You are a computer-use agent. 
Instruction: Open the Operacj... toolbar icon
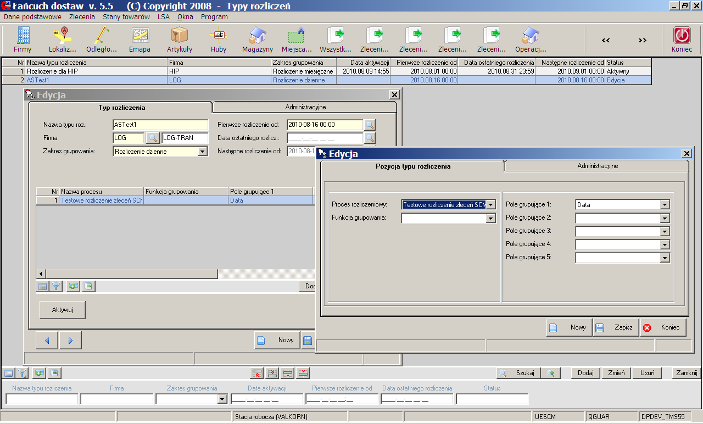[531, 40]
